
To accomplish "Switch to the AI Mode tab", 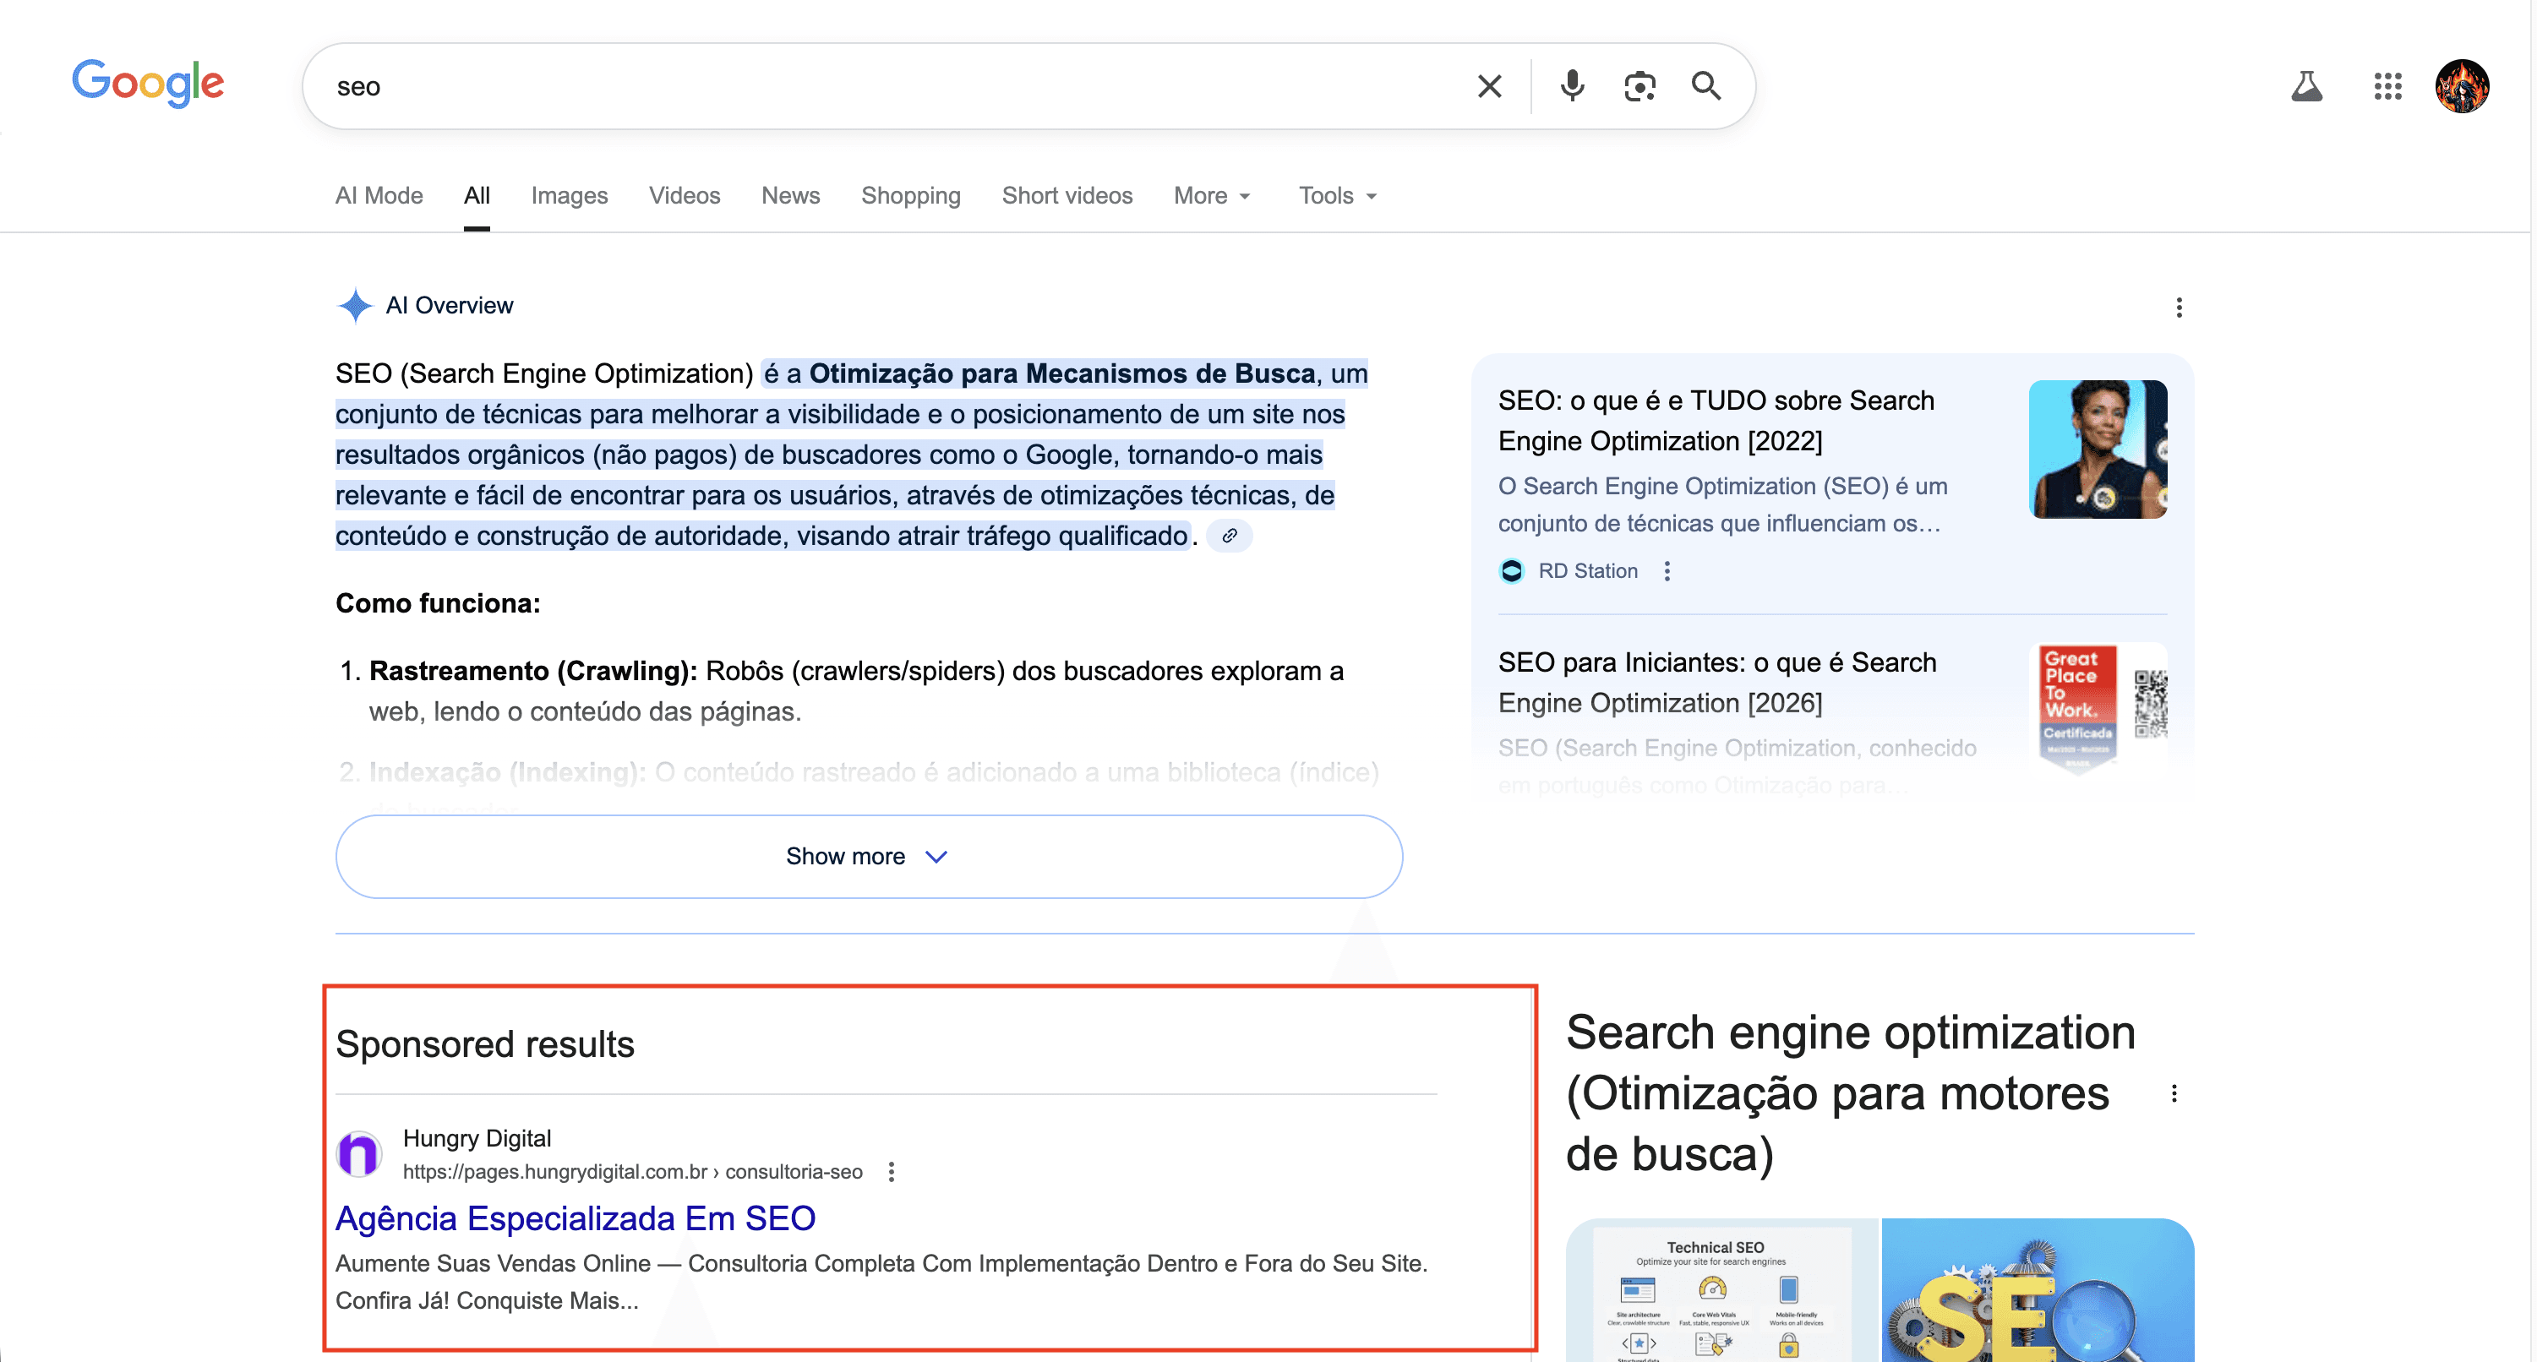I will [x=379, y=196].
